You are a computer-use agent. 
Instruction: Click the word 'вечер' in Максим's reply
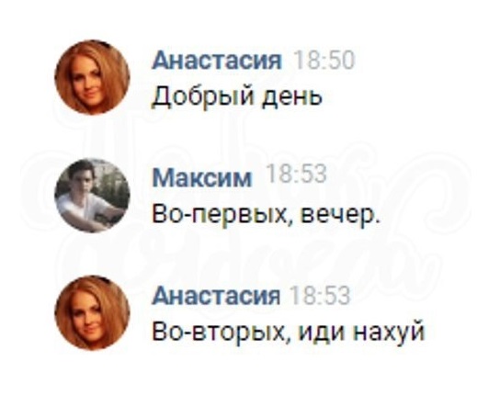339,216
